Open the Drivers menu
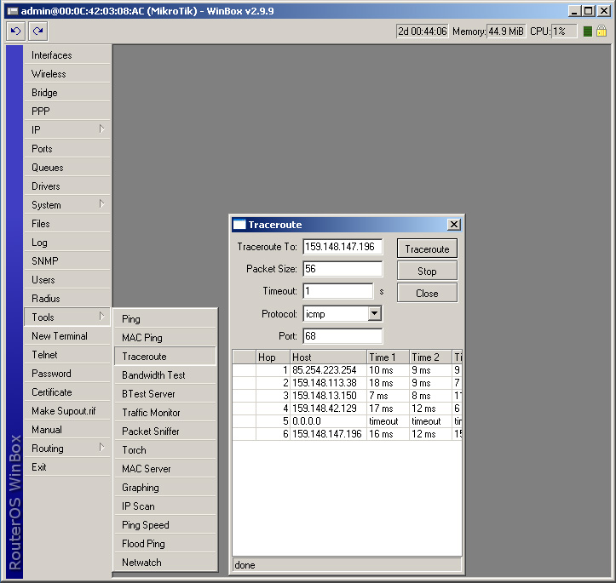 pos(67,186)
